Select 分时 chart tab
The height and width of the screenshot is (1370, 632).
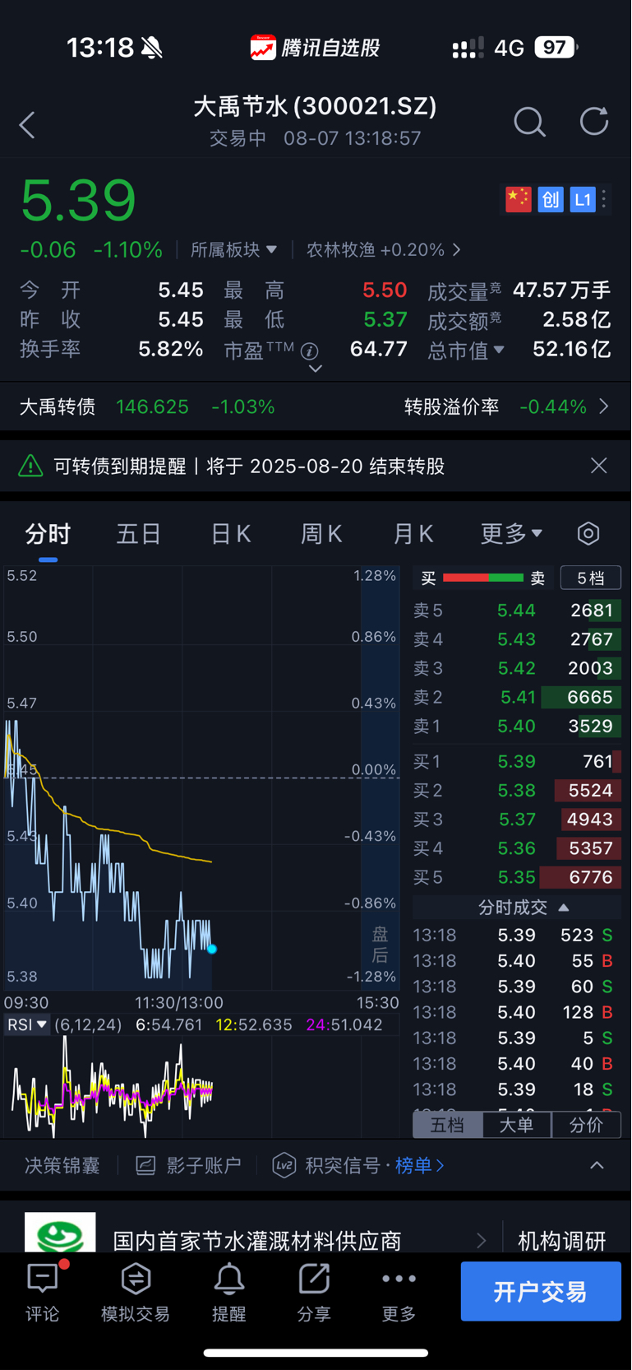(x=48, y=533)
